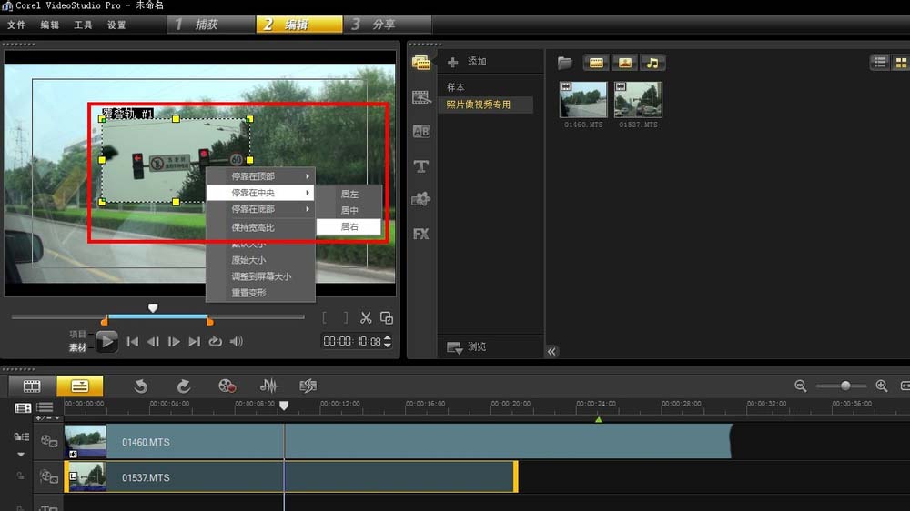The height and width of the screenshot is (511, 910).
Task: Click the timeline zoom slider handle
Action: [x=845, y=386]
